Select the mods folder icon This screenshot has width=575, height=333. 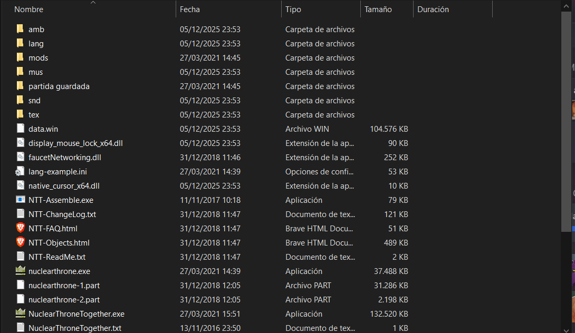21,57
